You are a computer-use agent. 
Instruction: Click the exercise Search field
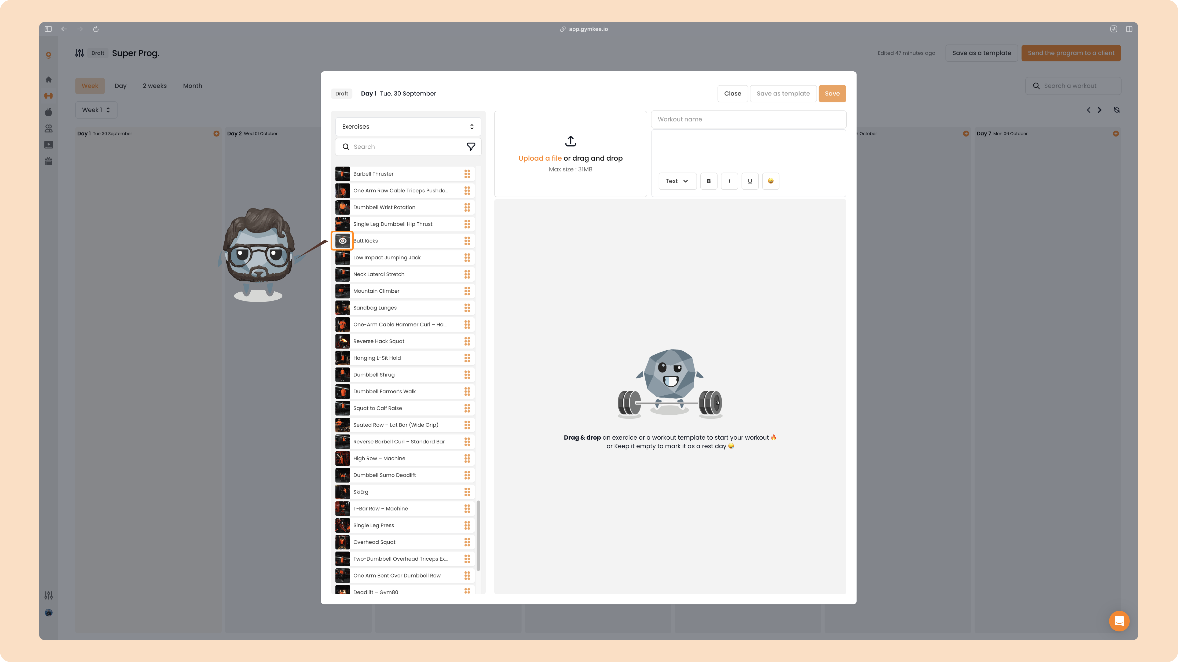[408, 147]
